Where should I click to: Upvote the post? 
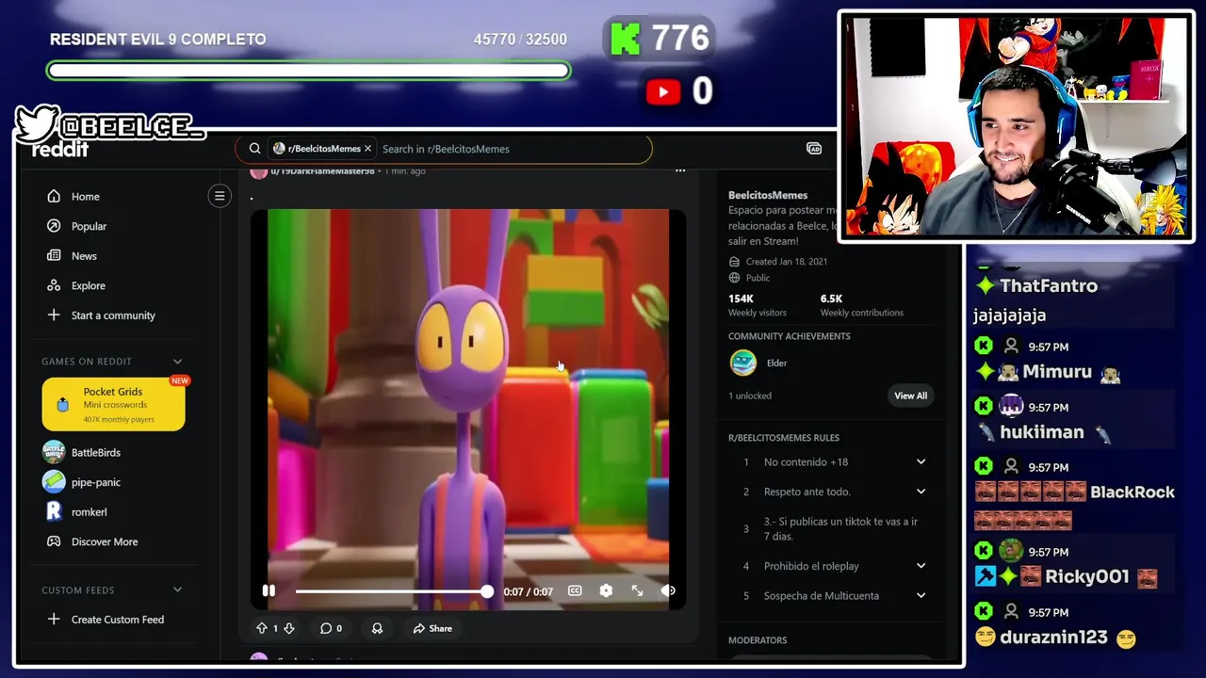[x=262, y=628]
